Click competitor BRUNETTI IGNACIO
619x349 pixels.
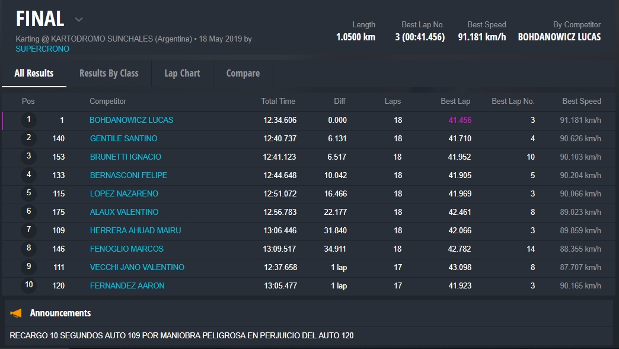(125, 157)
